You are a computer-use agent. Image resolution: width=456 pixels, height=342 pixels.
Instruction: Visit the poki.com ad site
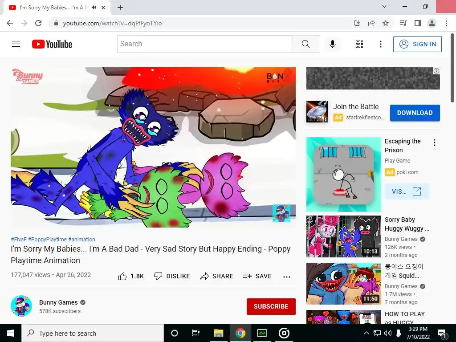[407, 191]
